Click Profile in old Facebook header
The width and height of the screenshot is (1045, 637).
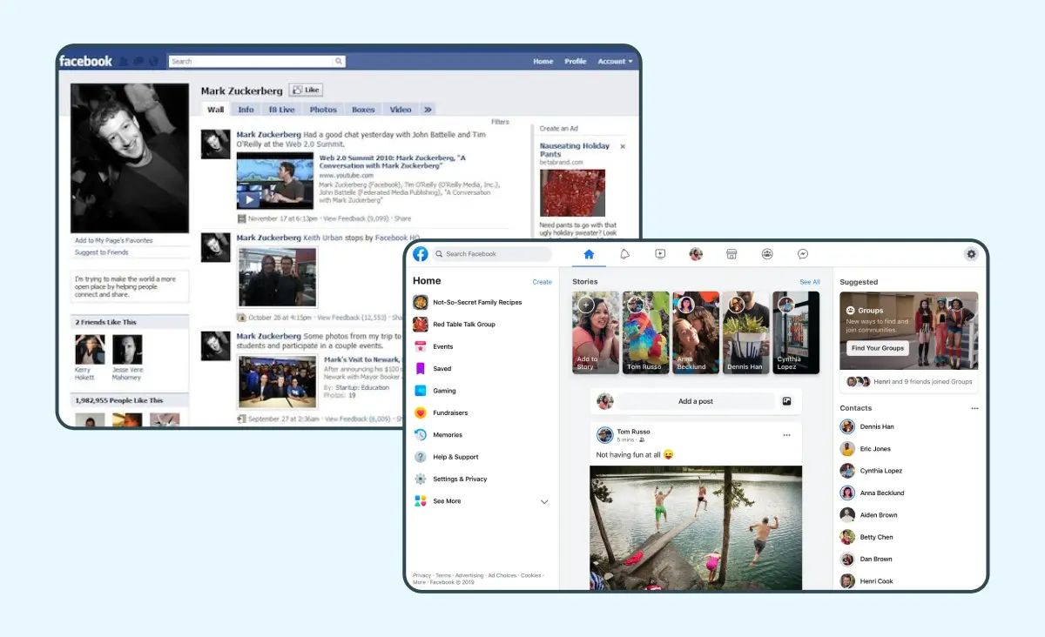(x=575, y=61)
